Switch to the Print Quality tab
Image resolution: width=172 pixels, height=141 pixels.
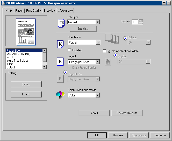tap(33, 11)
